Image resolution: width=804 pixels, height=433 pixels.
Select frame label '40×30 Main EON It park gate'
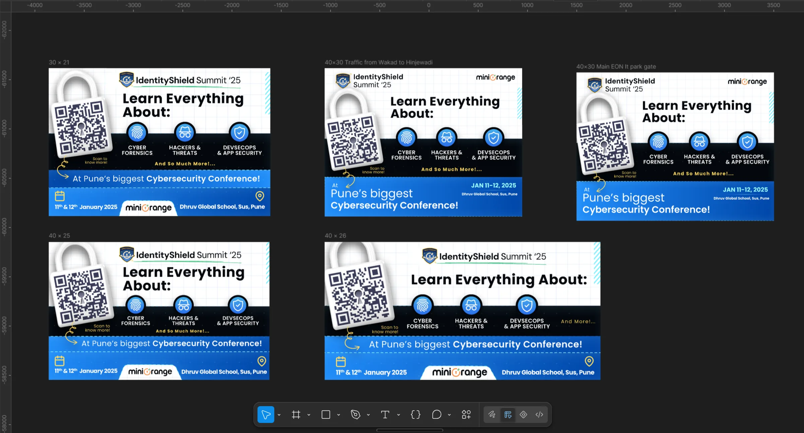tap(616, 67)
